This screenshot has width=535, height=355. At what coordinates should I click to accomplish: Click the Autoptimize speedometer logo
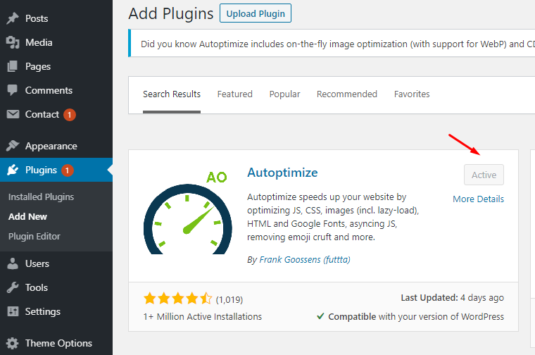point(188,212)
